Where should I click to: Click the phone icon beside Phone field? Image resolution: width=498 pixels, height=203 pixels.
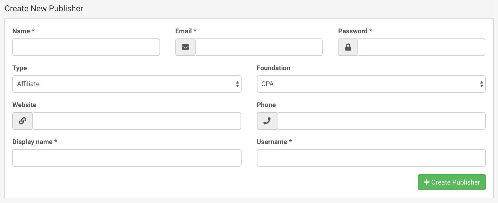[267, 121]
